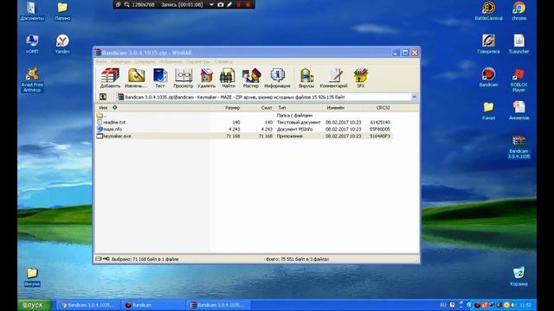Click the Пуск start button
The height and width of the screenshot is (311, 554).
click(35, 305)
